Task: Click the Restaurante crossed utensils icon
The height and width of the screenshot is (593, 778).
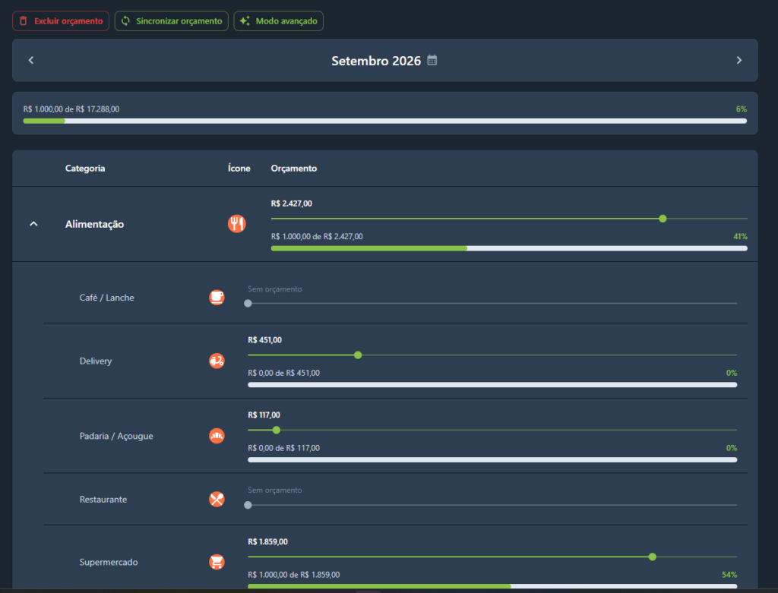Action: tap(217, 500)
